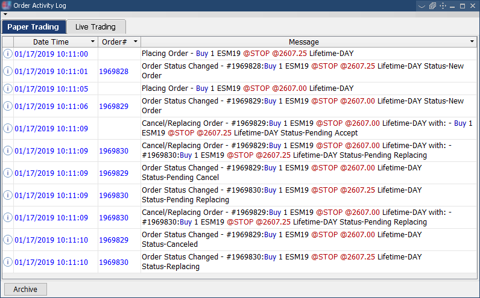This screenshot has height=298, width=480.
Task: Click the four-arrow move icon in title bar
Action: 443,5
